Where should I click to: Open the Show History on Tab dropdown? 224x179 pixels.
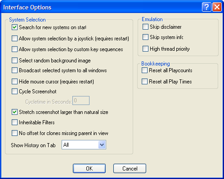[84, 145]
